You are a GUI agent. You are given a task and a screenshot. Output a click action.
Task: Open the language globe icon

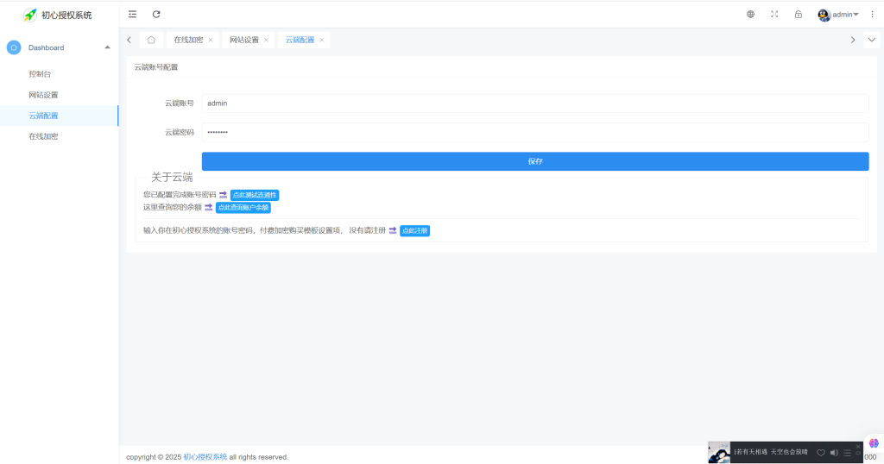click(750, 14)
